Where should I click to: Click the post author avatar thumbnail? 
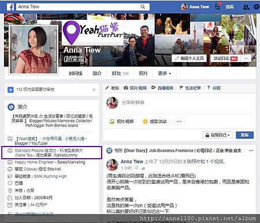point(113,164)
